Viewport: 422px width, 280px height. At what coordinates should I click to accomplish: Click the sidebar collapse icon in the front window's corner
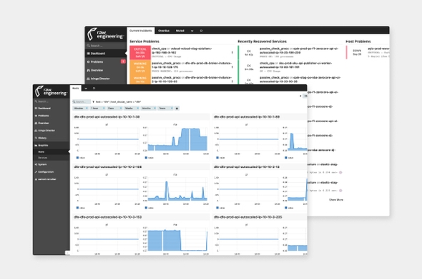(x=67, y=253)
